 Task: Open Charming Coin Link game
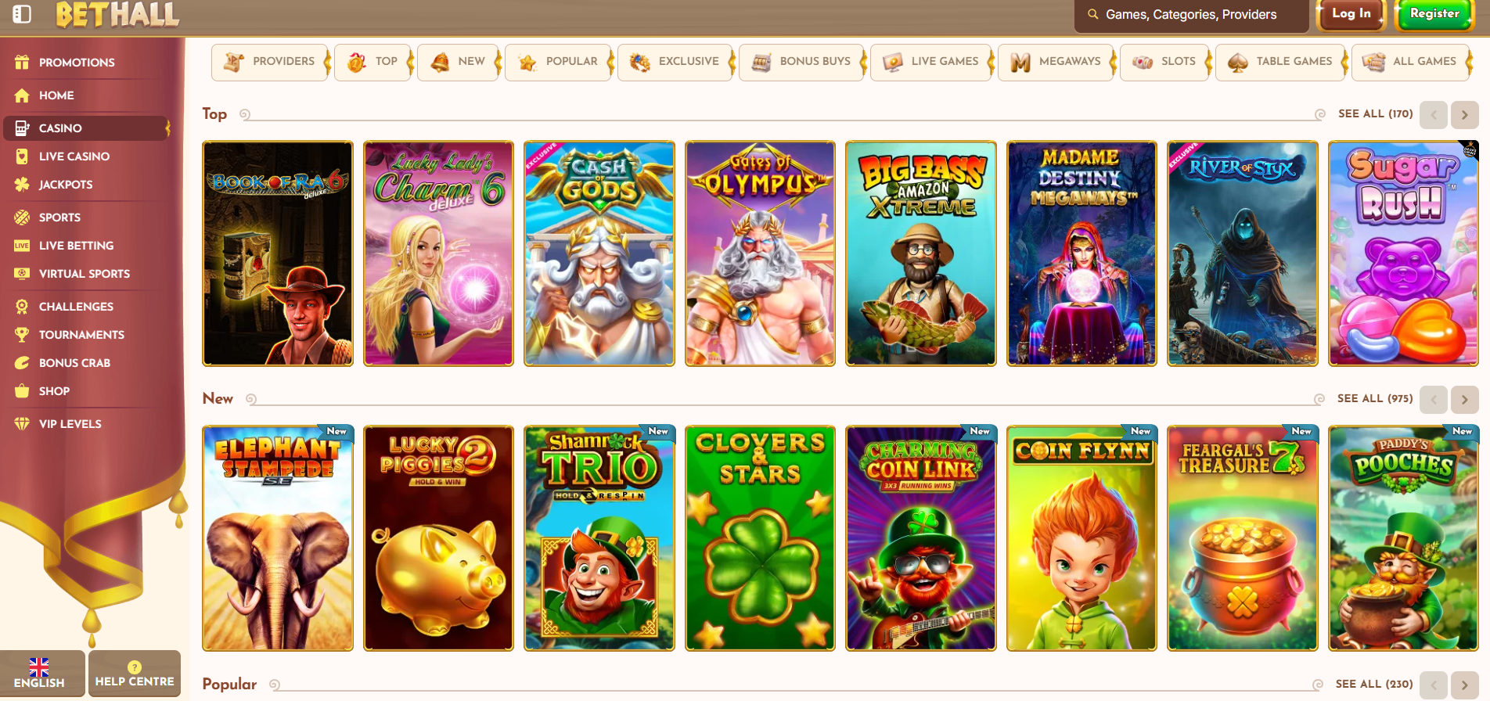(921, 538)
